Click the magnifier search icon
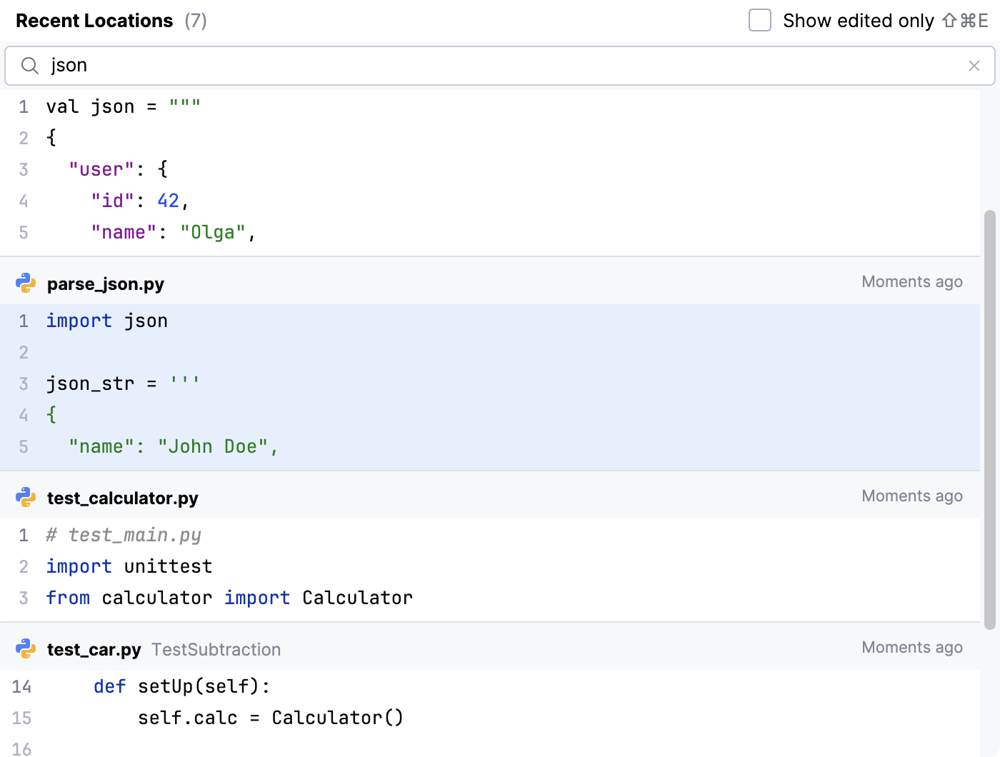This screenshot has width=1000, height=757. click(x=29, y=66)
